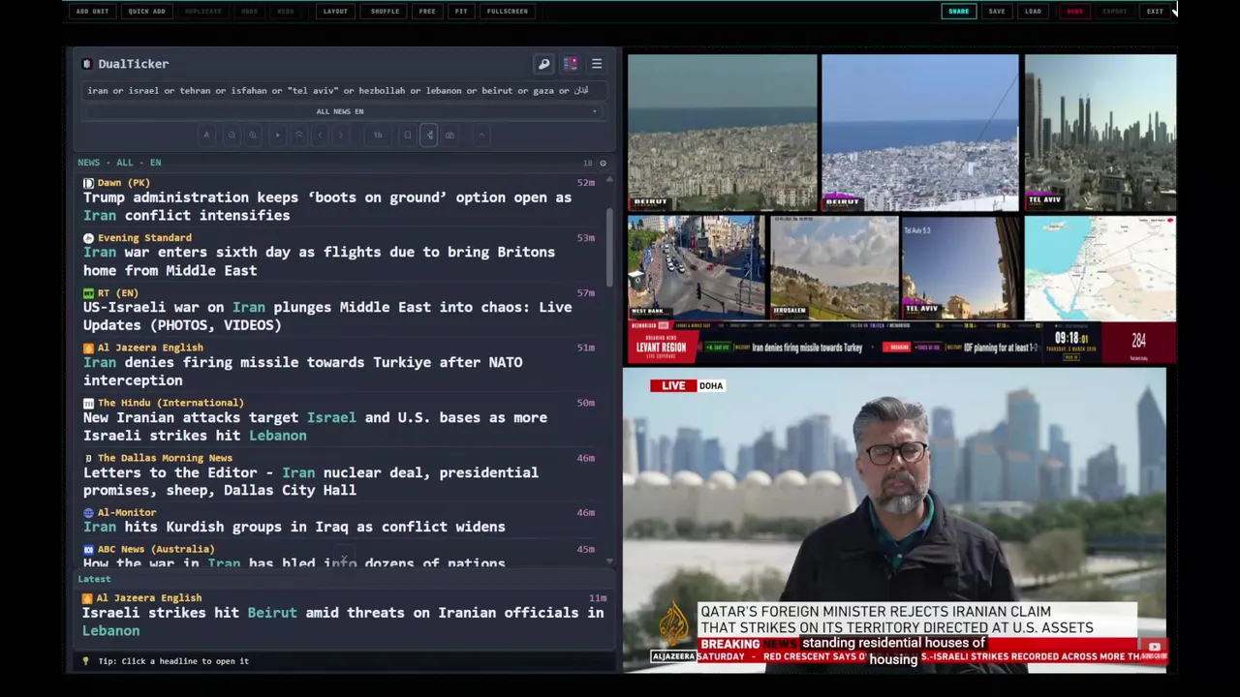Click the double-chevron scroll-to-top icon

click(x=299, y=136)
